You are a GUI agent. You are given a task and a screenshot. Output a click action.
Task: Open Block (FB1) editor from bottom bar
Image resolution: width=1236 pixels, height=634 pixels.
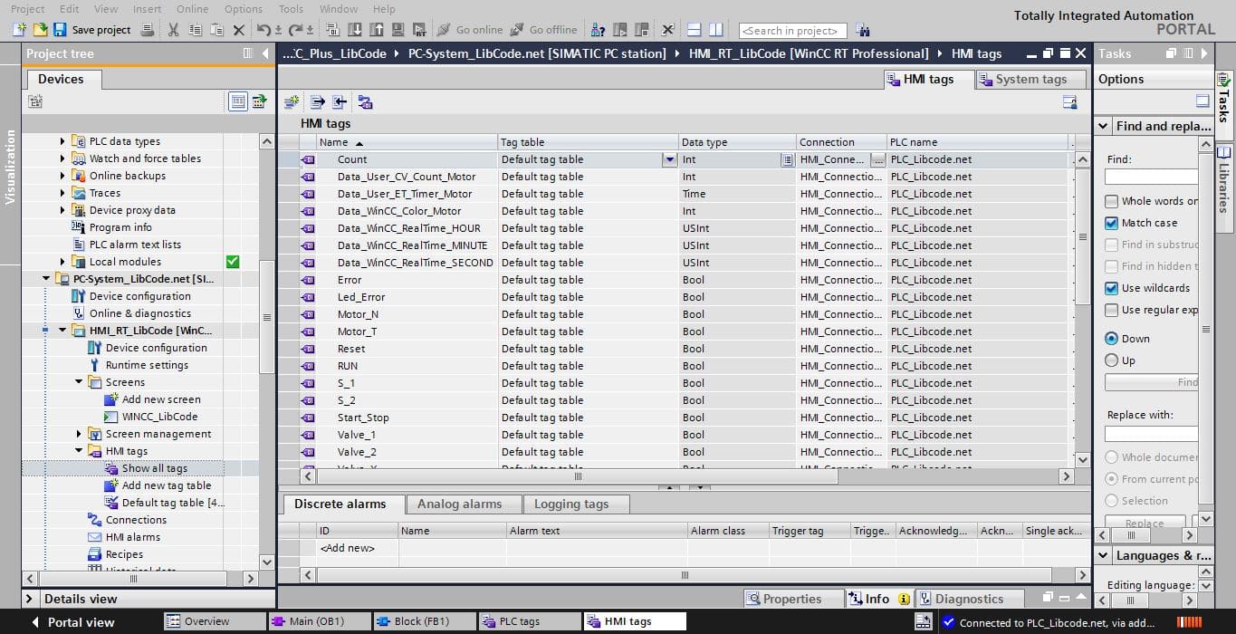coord(425,621)
